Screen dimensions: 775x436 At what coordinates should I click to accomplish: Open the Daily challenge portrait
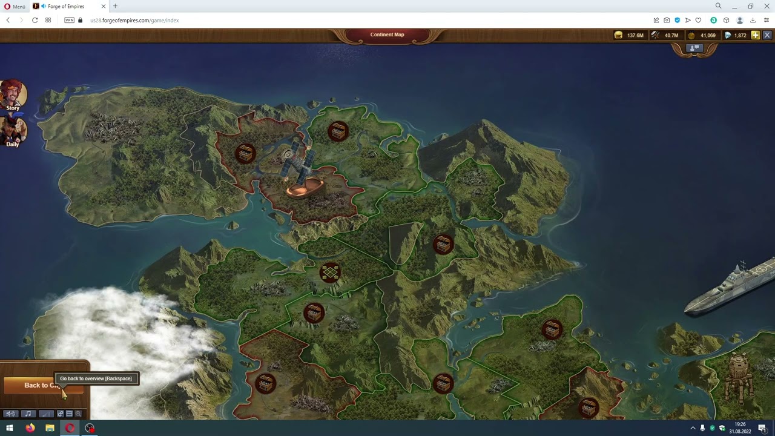click(13, 132)
